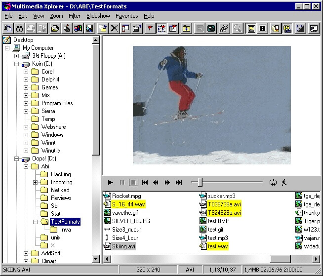Click the video position slider thumb
This screenshot has height=276, width=323.
[200, 182]
